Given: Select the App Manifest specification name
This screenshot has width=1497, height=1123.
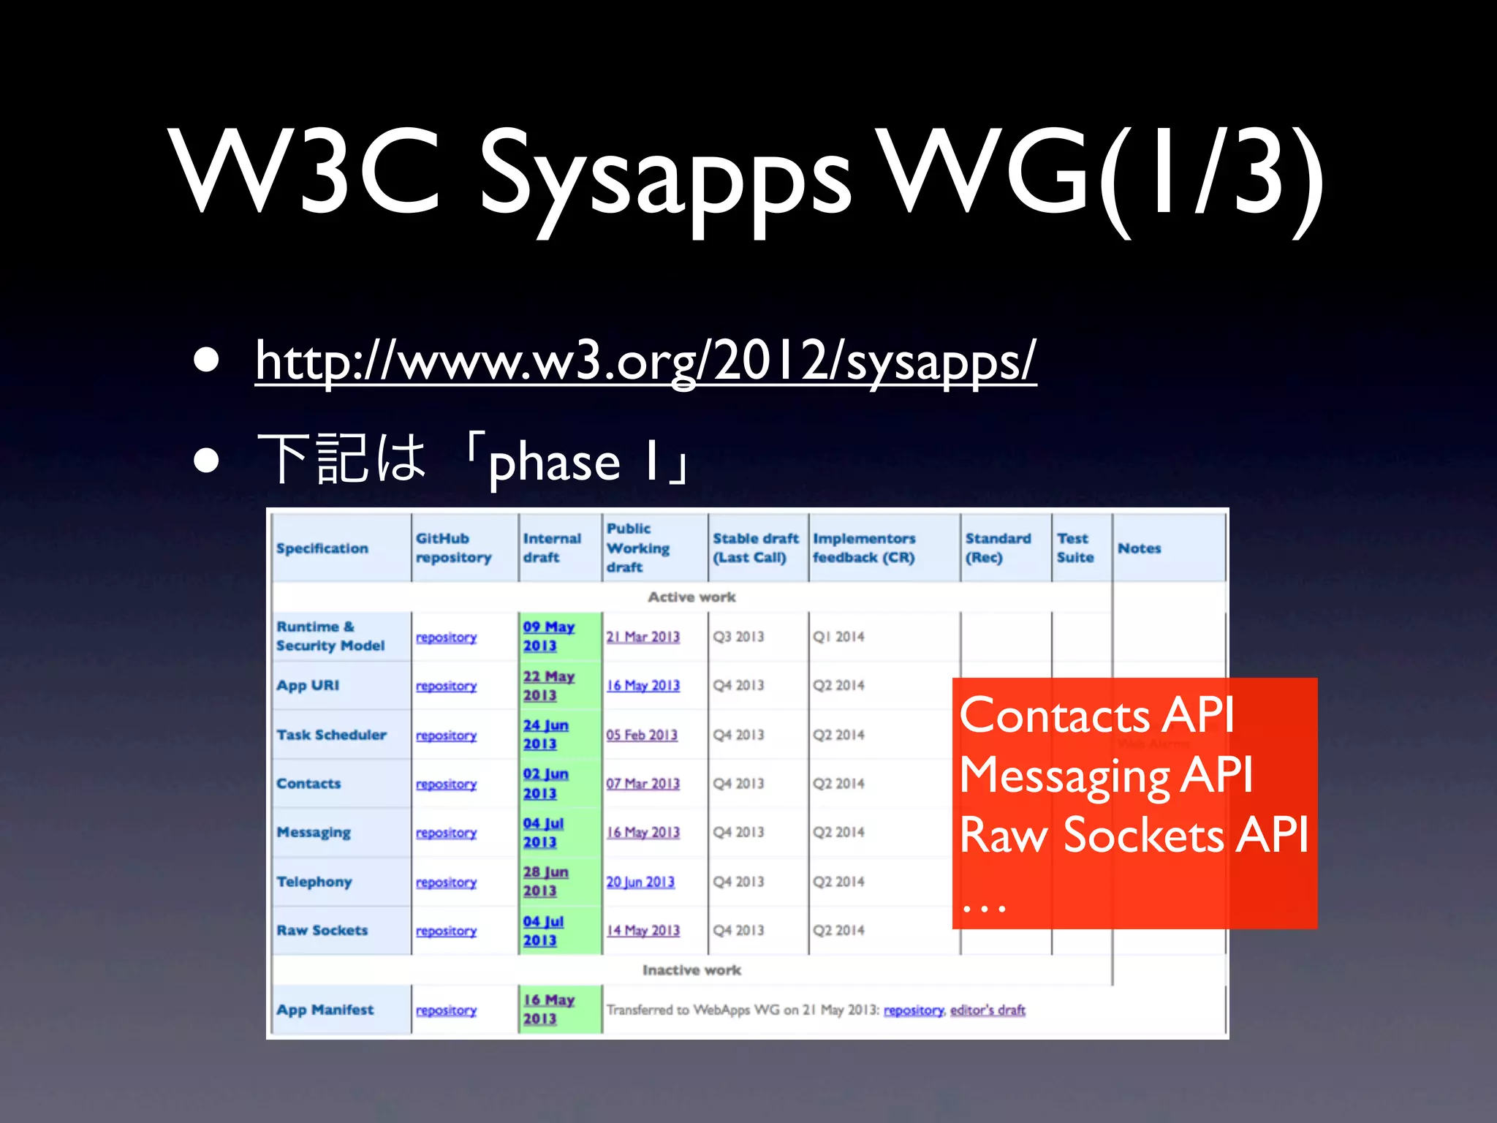Looking at the screenshot, I should click(325, 1010).
